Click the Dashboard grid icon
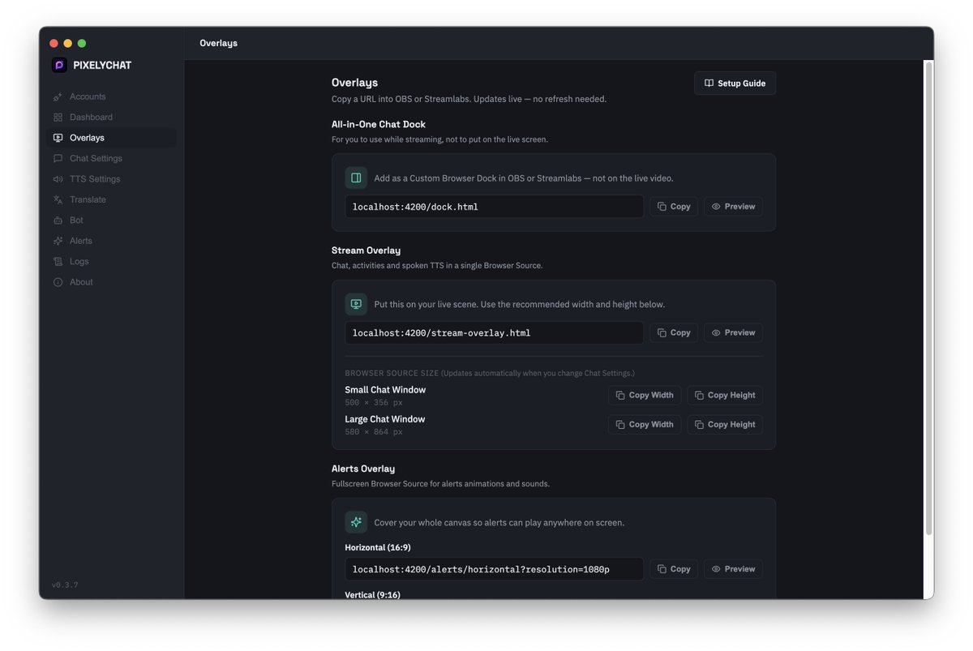 [58, 118]
